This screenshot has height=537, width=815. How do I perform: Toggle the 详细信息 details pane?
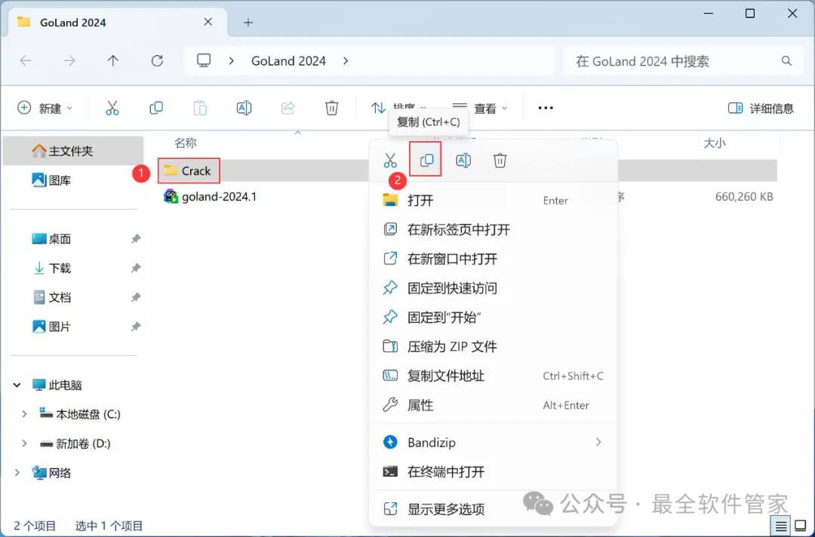tap(761, 108)
